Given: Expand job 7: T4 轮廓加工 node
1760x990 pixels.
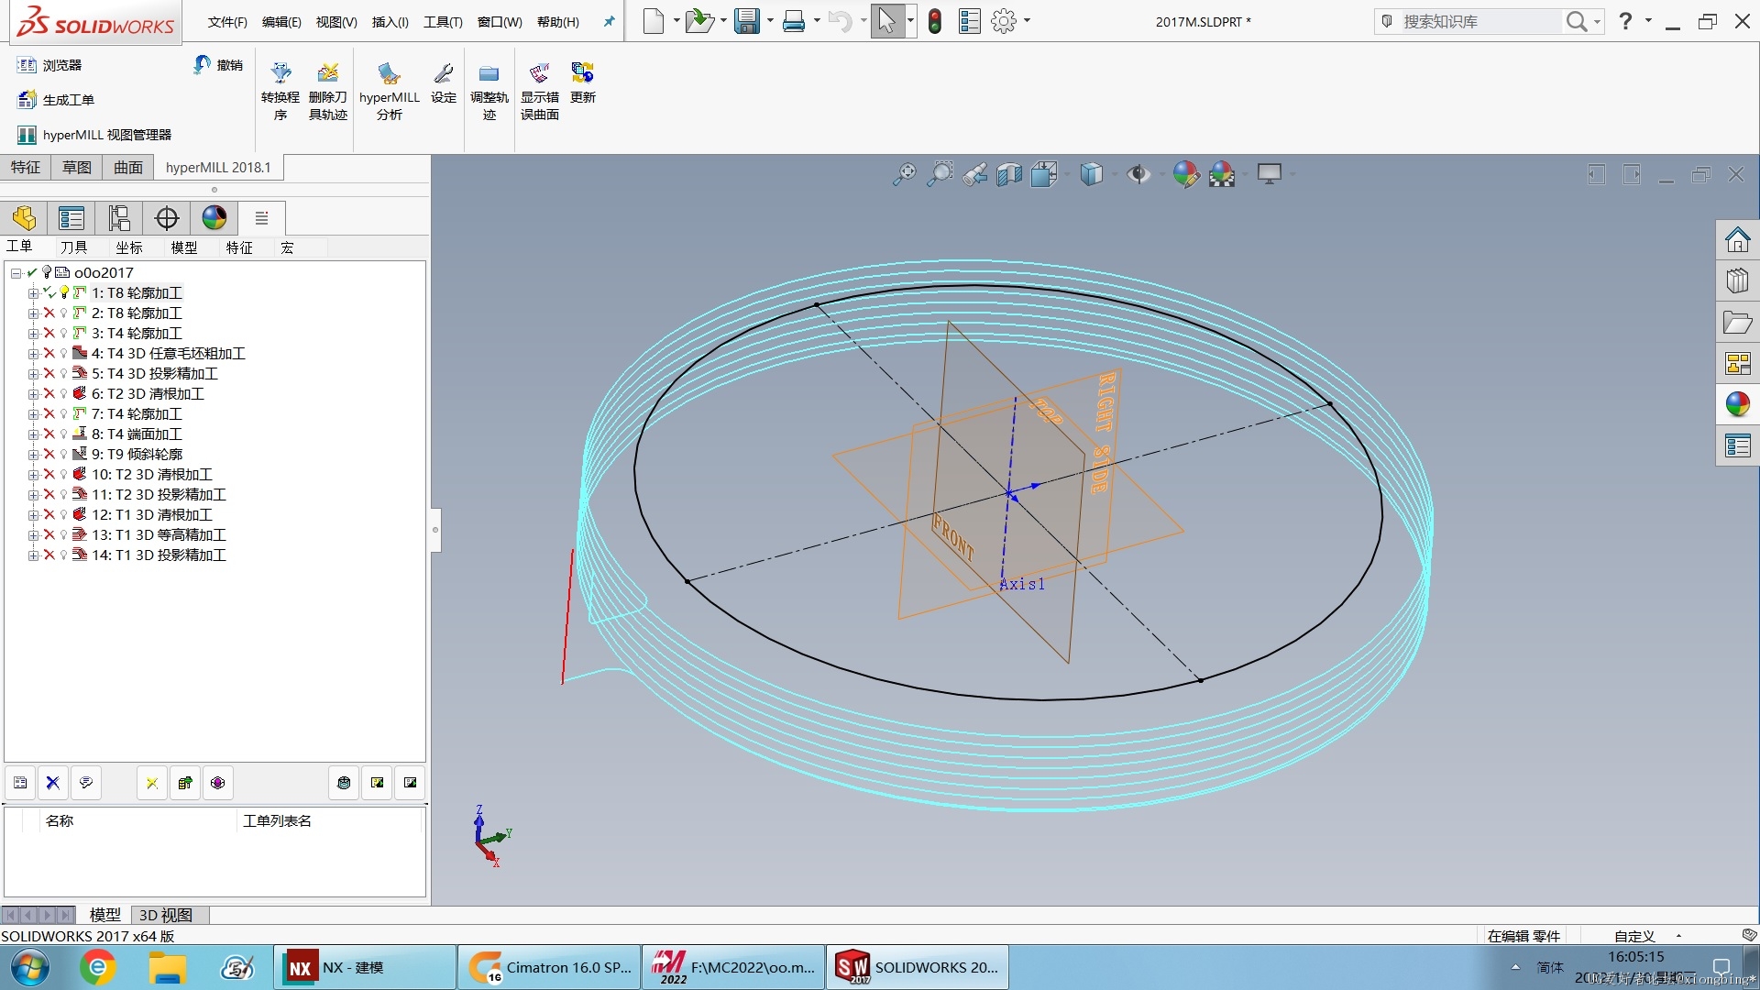Looking at the screenshot, I should pos(33,414).
